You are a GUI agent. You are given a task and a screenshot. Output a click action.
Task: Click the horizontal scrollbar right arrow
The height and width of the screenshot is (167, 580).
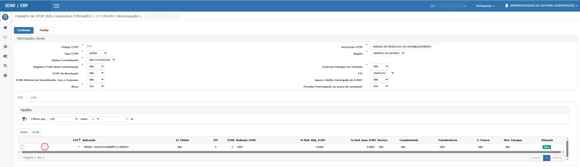pos(563,152)
